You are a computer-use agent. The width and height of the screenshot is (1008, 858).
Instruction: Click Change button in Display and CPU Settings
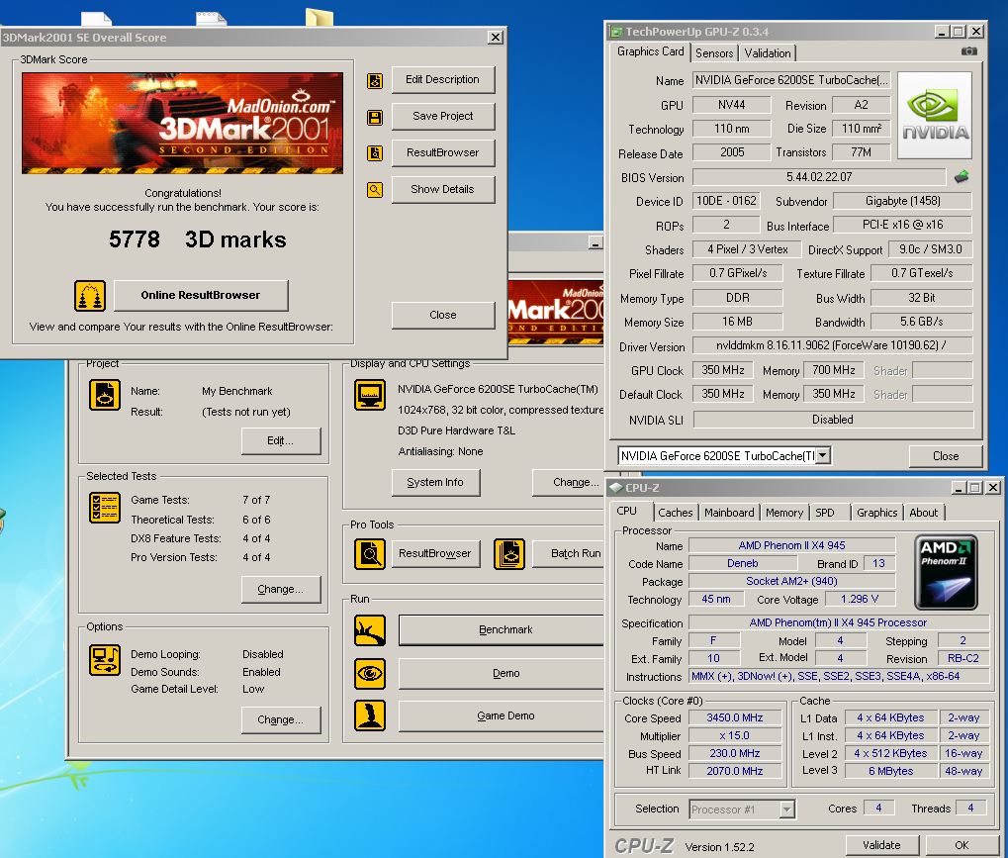click(569, 482)
